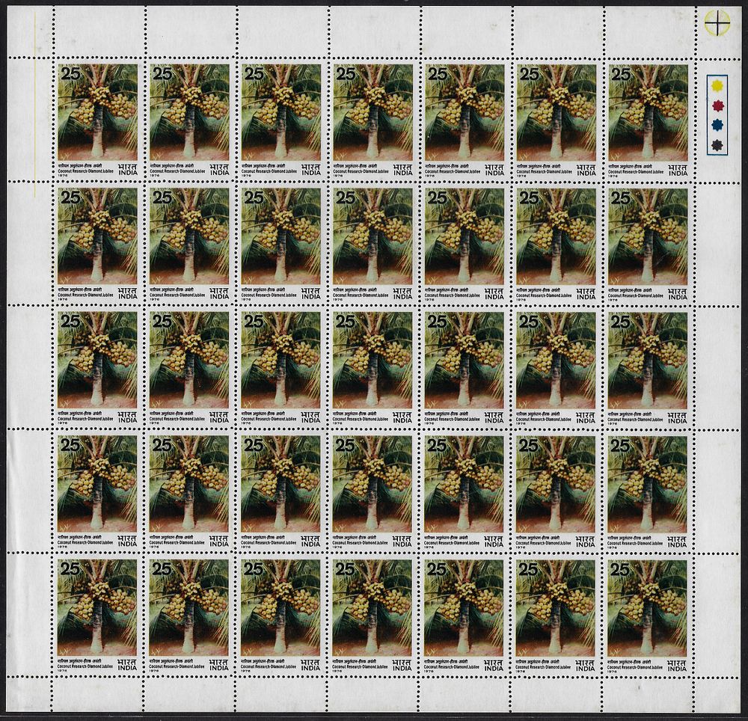Select the dark brown star color check dot

pyautogui.click(x=717, y=144)
